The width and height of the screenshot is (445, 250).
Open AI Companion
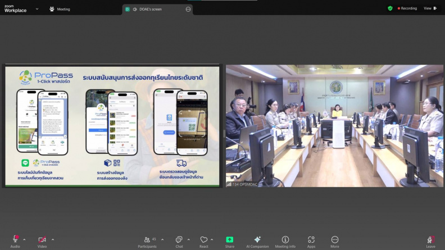257,242
